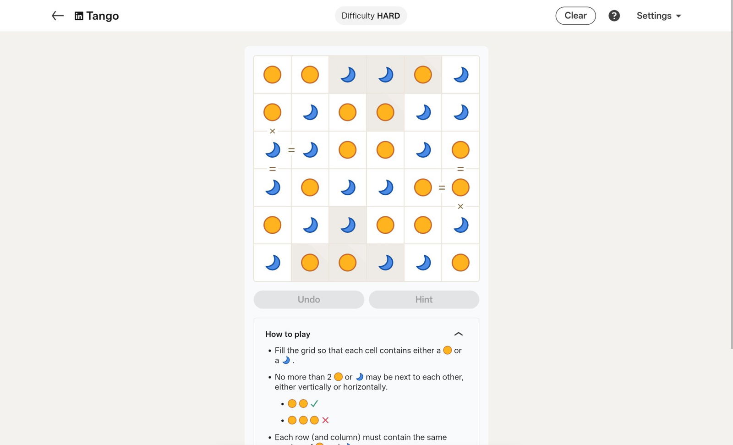Click the Difficulty HARD label
The height and width of the screenshot is (445, 733).
point(371,16)
